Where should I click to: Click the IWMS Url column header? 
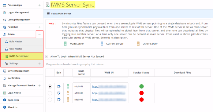coord(109,73)
